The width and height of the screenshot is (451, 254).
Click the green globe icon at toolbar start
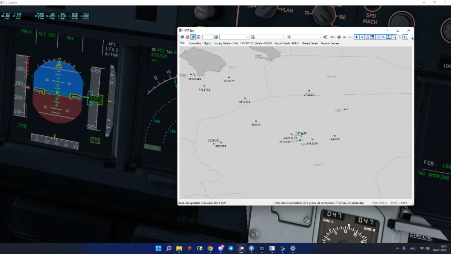point(182,37)
